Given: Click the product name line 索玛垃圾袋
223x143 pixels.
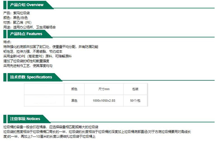Looking at the screenshot, I should coord(17,13).
